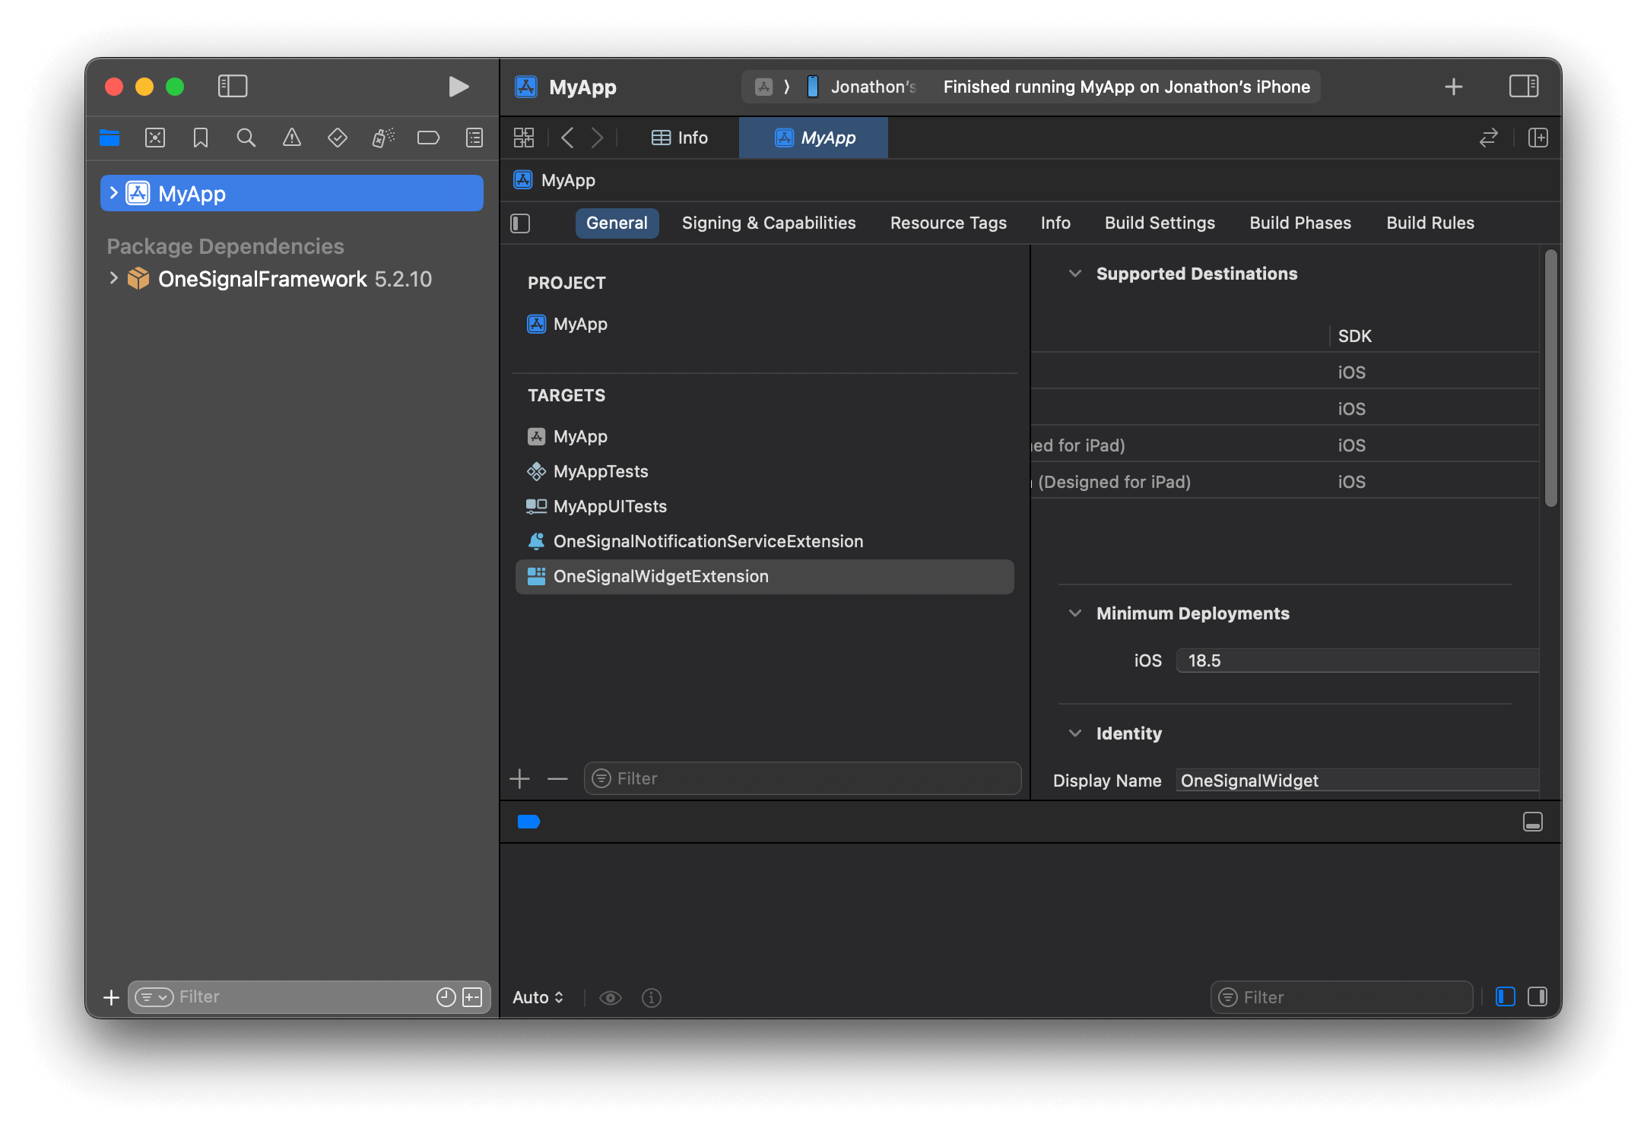Switch to Signing & Capabilities tab

(x=768, y=223)
